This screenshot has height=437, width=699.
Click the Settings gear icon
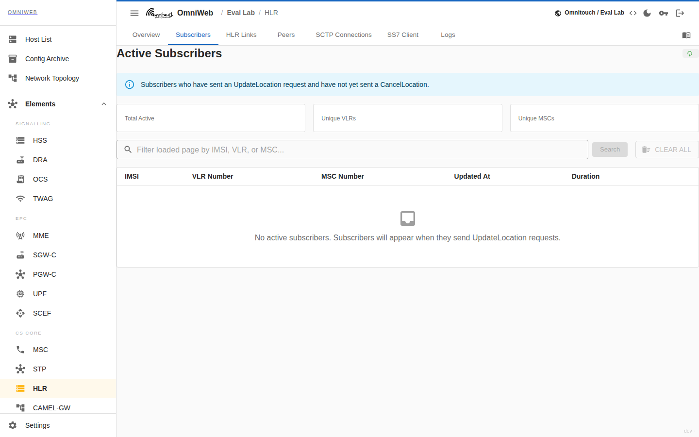[13, 425]
